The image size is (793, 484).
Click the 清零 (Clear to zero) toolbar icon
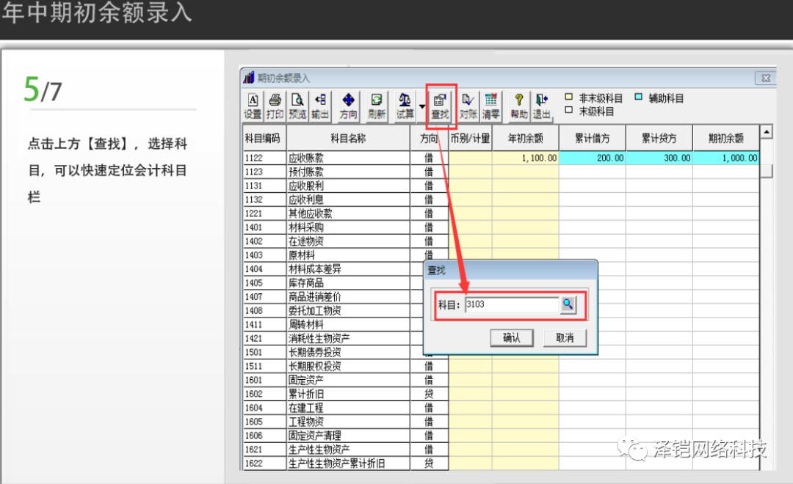[490, 106]
